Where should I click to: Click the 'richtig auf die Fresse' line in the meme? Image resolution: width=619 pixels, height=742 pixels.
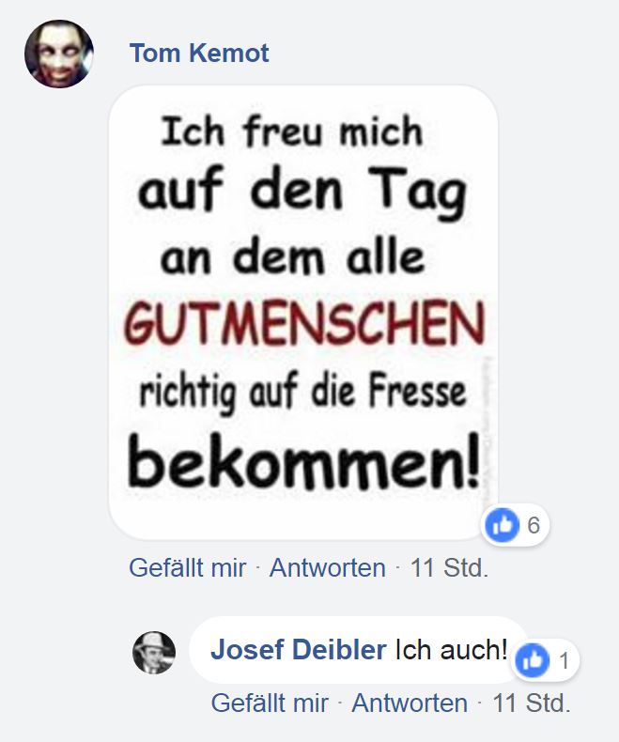[302, 391]
